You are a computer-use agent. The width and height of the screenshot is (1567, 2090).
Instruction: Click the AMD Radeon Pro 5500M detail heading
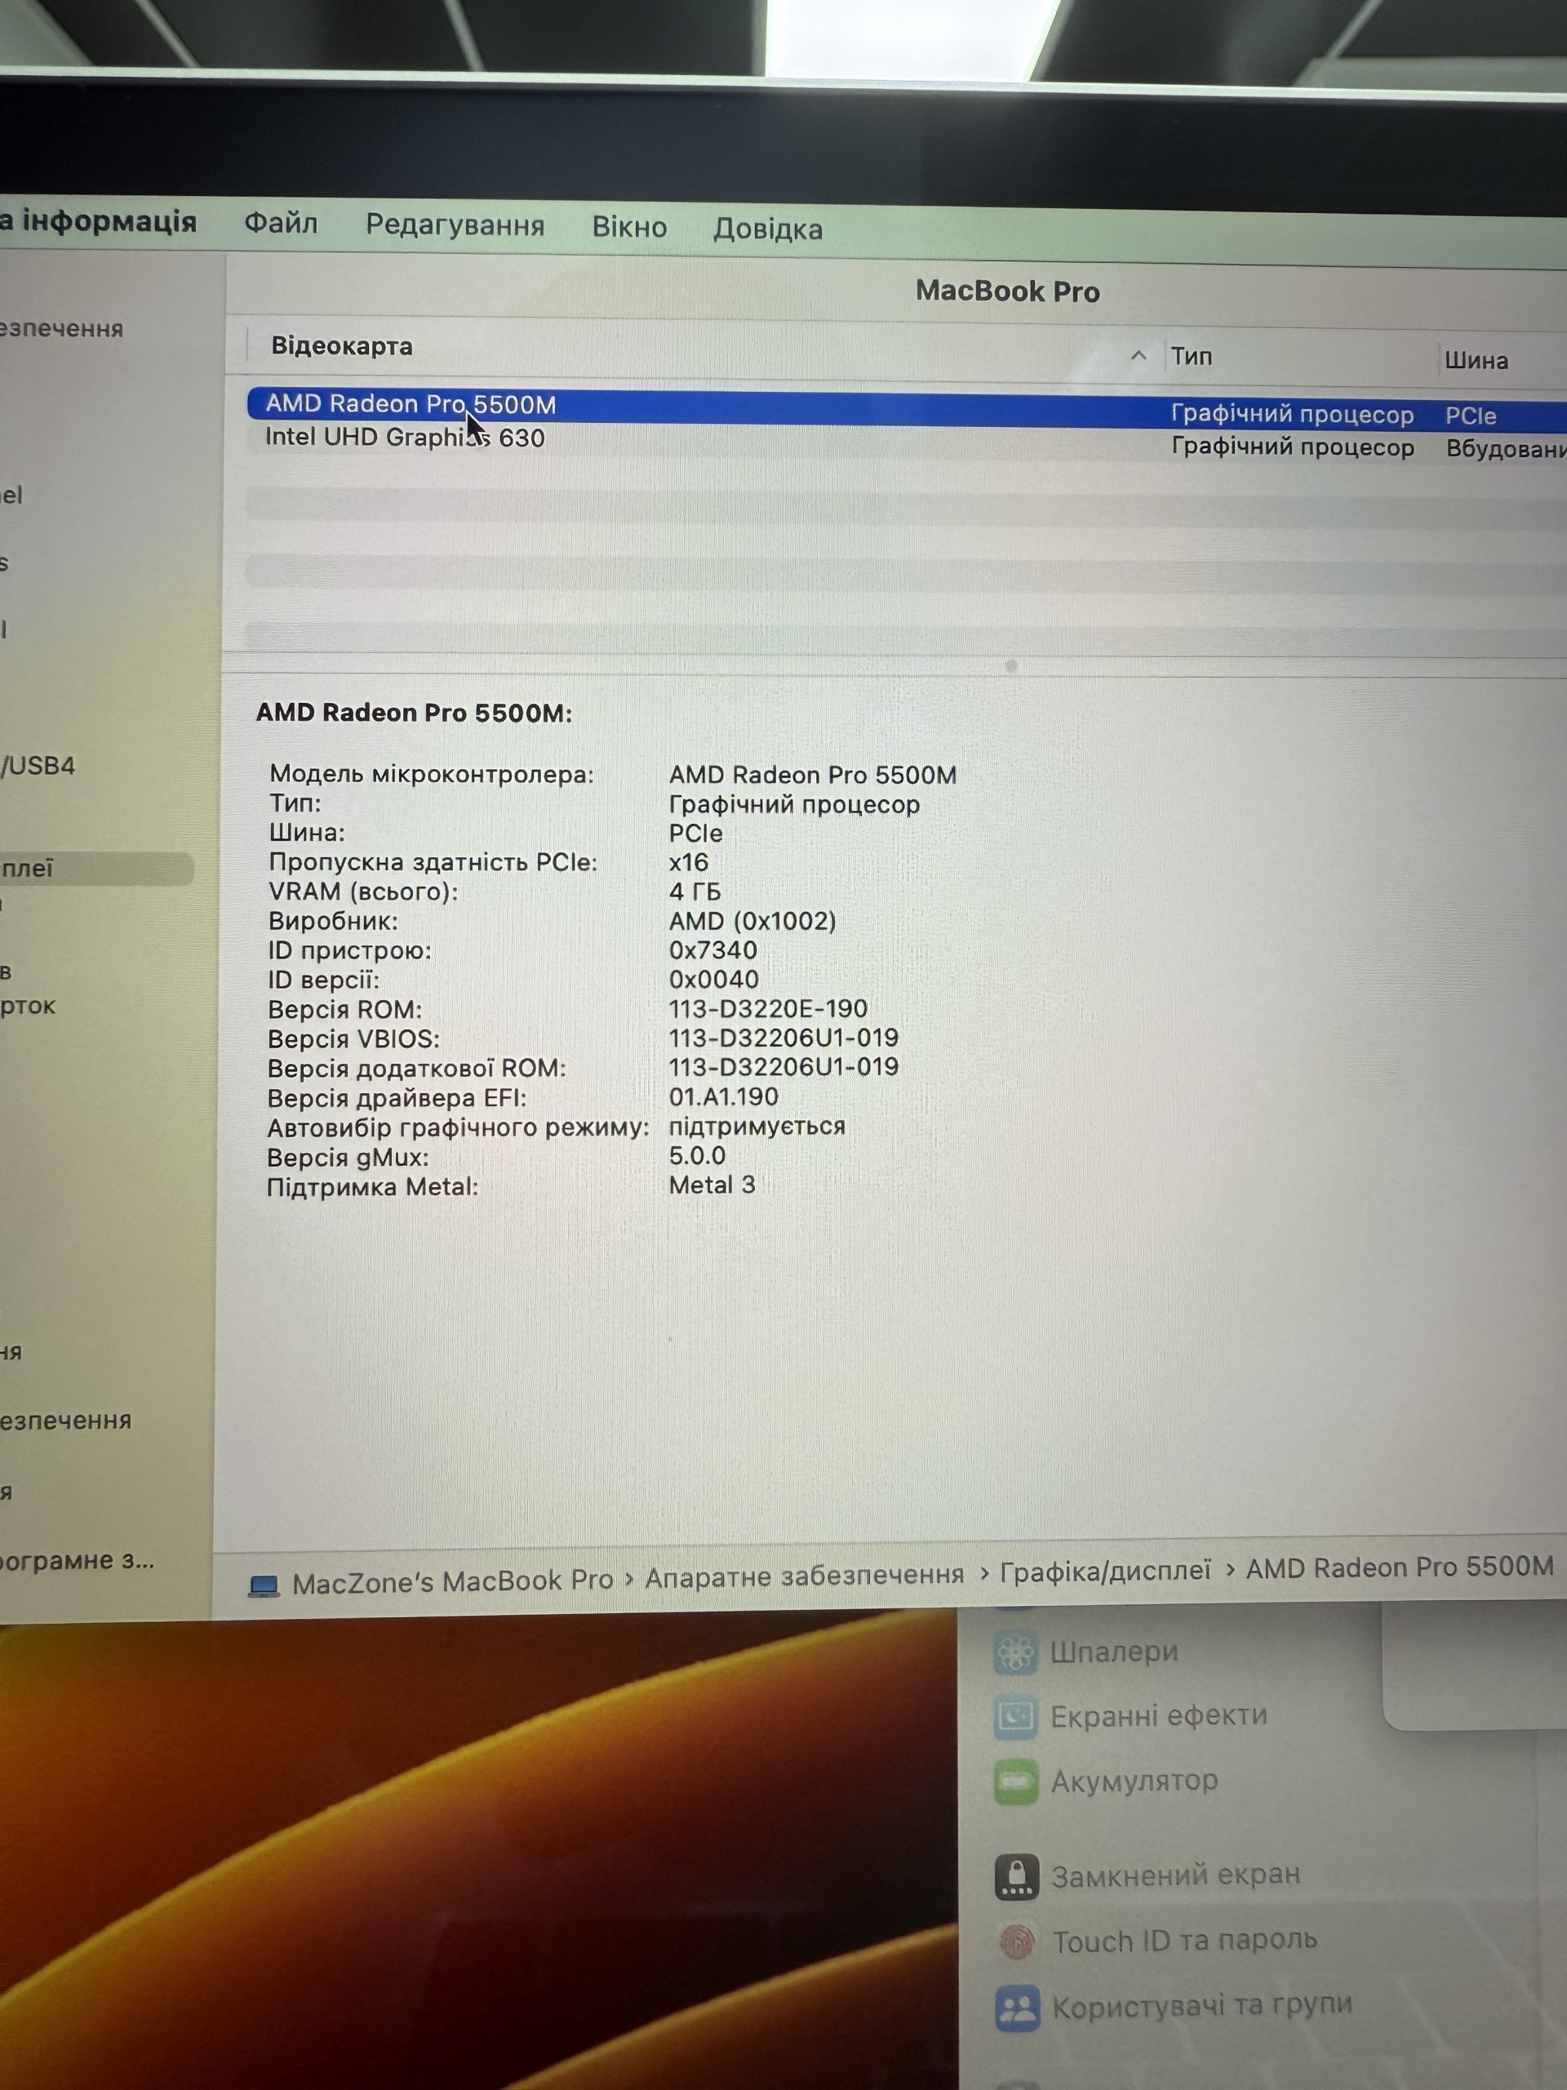point(414,714)
